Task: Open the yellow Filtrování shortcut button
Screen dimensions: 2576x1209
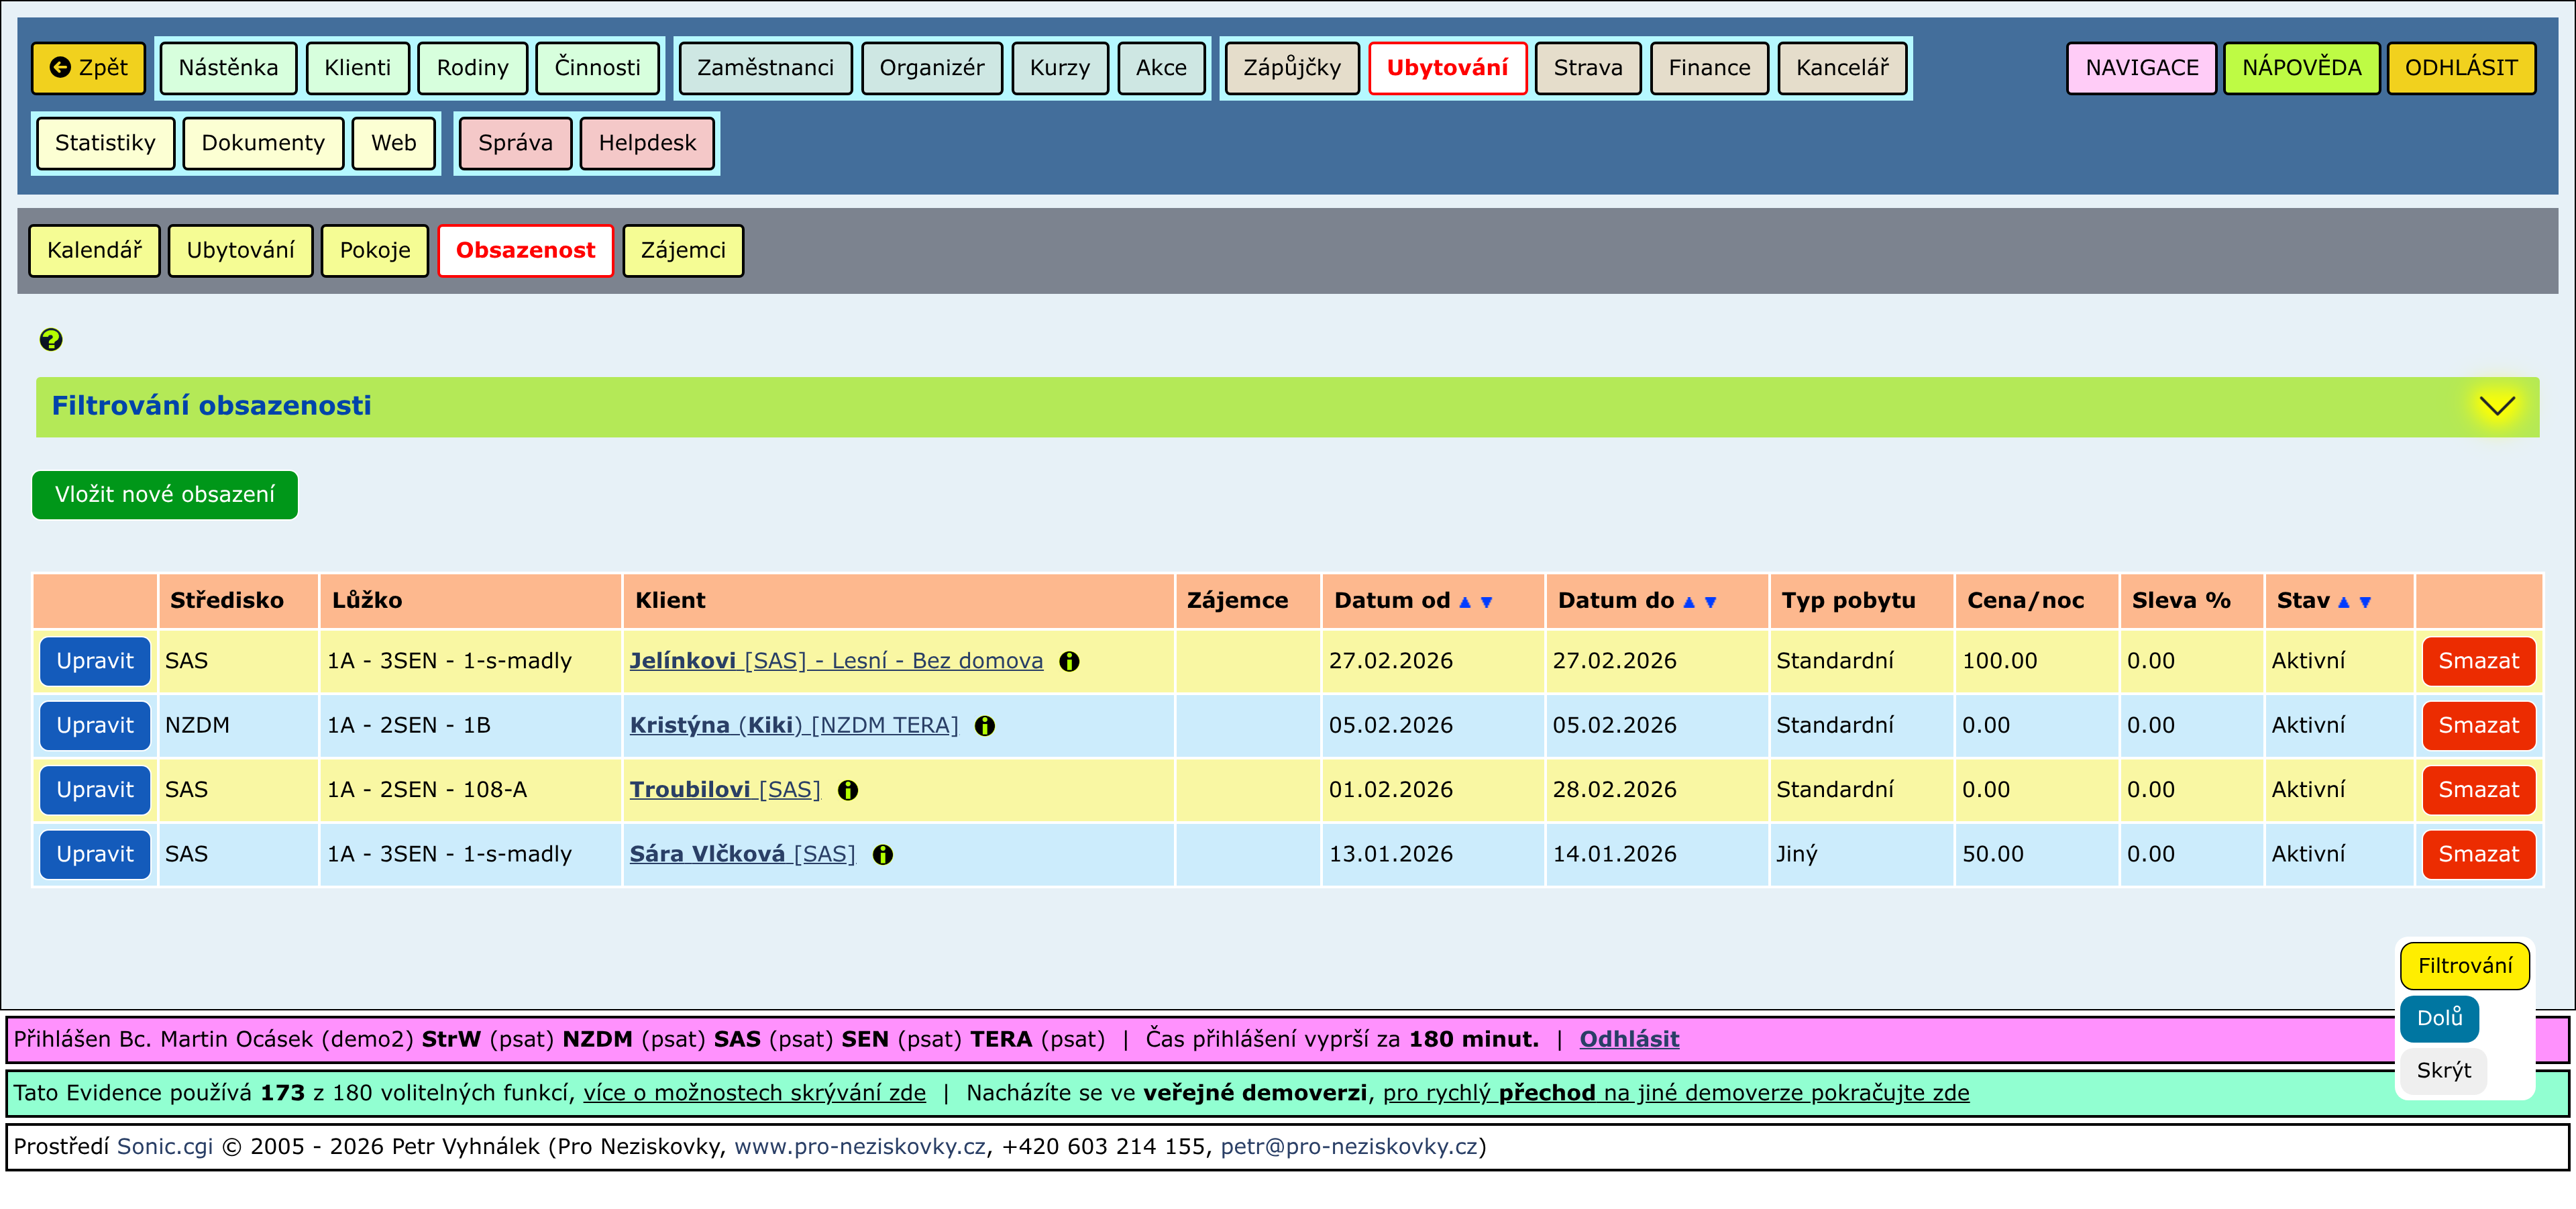Action: (2464, 965)
